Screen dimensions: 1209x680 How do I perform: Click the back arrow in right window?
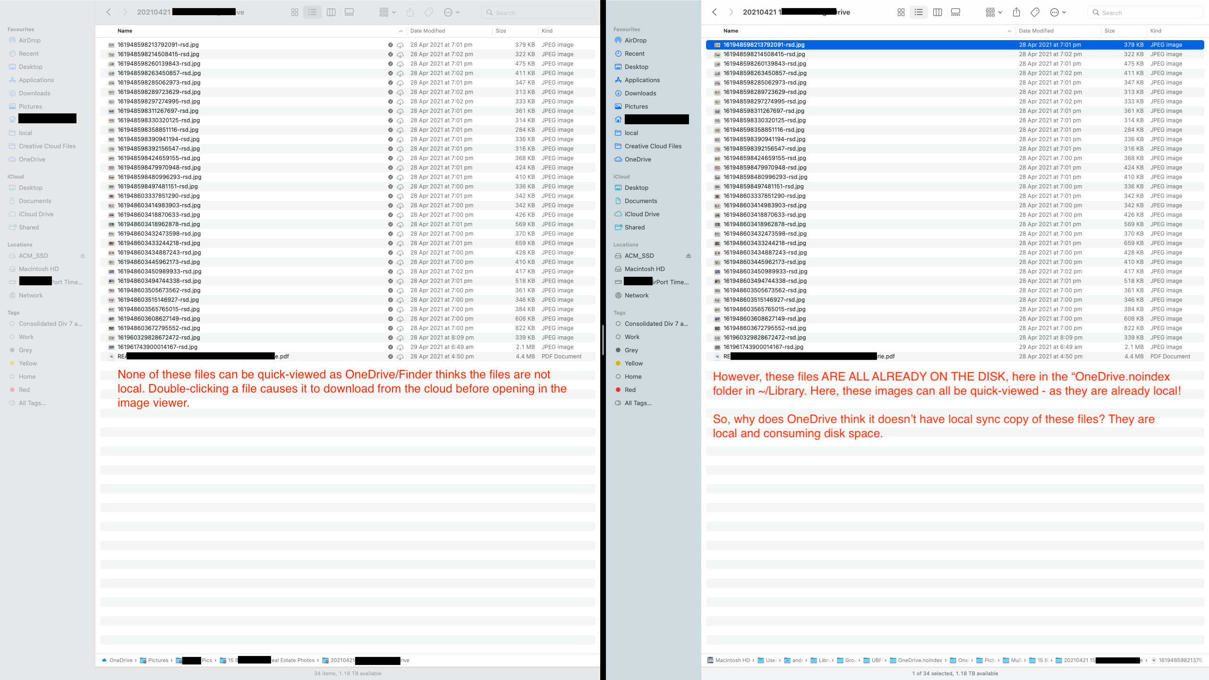[715, 12]
